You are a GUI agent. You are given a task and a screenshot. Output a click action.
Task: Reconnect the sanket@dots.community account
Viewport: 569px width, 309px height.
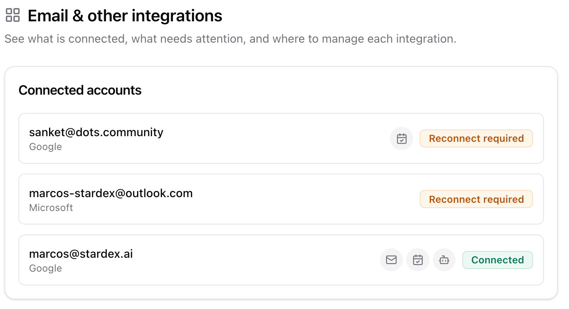coord(476,138)
